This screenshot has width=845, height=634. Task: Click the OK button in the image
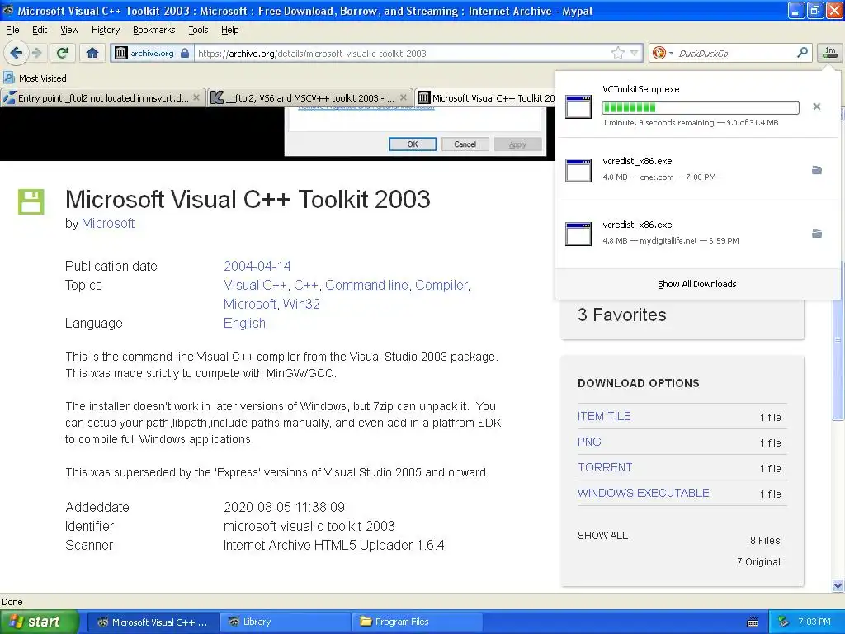(413, 144)
